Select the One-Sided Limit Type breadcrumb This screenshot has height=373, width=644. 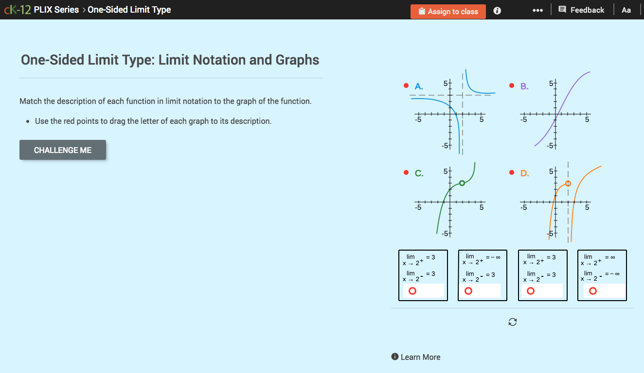(129, 9)
